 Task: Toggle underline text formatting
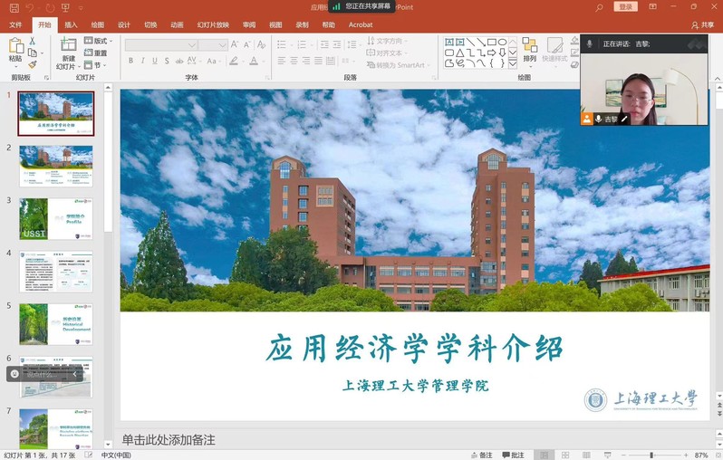(x=154, y=61)
